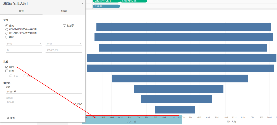Viewport: 277px width, 125px height.
Task: Click the 副标题 subtitle input field
Action: tap(38, 102)
